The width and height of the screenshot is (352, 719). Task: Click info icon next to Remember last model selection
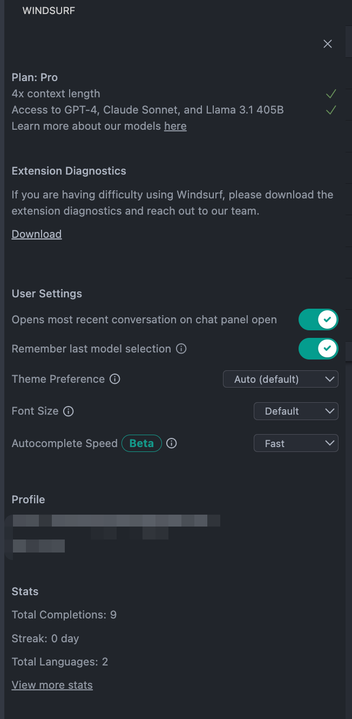[x=181, y=349]
